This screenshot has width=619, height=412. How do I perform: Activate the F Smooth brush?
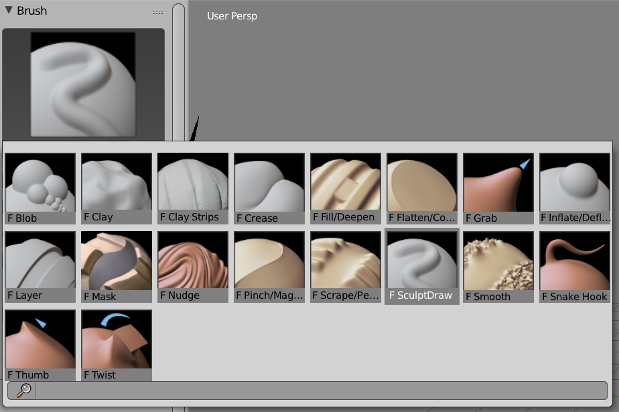[x=498, y=266]
